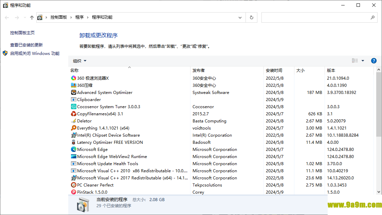
Task: Click publisher Tekpcsolutions
Action: click(207, 185)
